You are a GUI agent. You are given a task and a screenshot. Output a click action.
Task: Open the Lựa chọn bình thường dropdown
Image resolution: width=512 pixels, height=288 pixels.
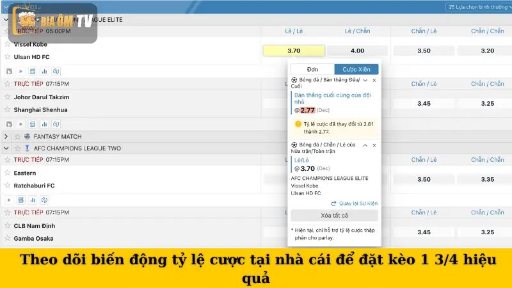tap(479, 7)
